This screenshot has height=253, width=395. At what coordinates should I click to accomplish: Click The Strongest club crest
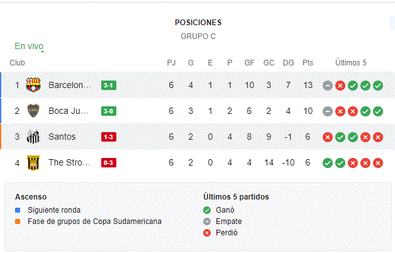pos(33,162)
